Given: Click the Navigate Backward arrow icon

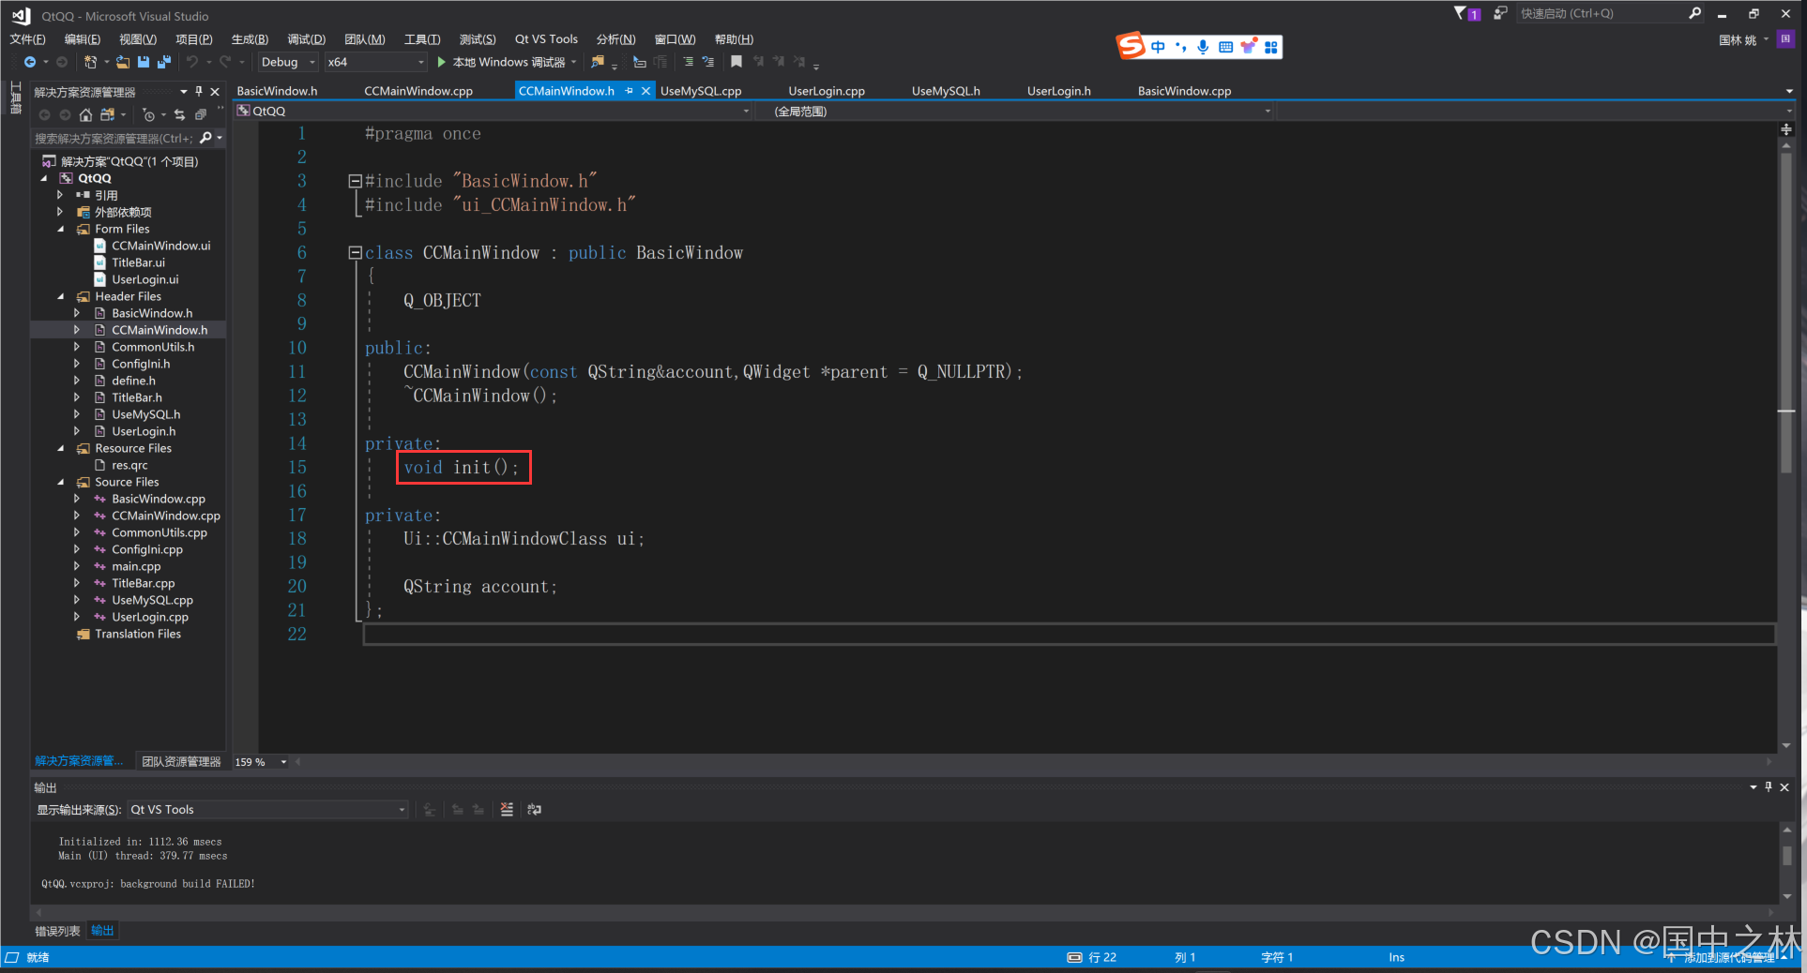Looking at the screenshot, I should (x=30, y=62).
